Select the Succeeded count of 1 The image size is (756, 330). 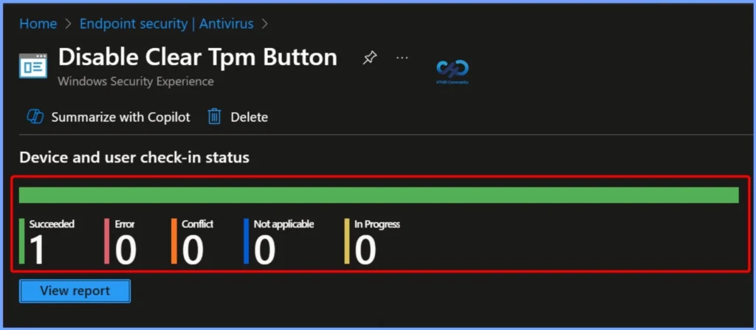[x=37, y=250]
